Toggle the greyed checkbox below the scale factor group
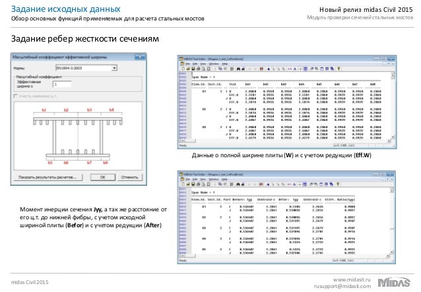Viewport: 421px width, 292px height. tap(16, 96)
